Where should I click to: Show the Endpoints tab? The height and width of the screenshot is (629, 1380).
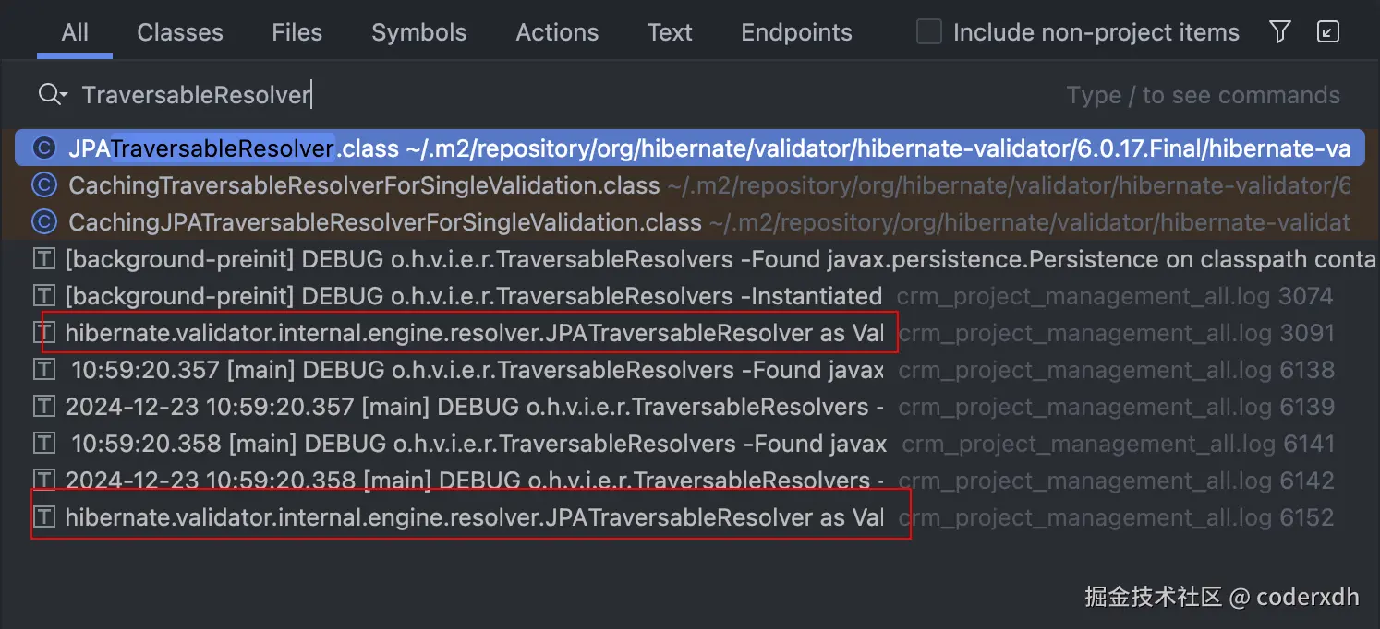pyautogui.click(x=796, y=32)
